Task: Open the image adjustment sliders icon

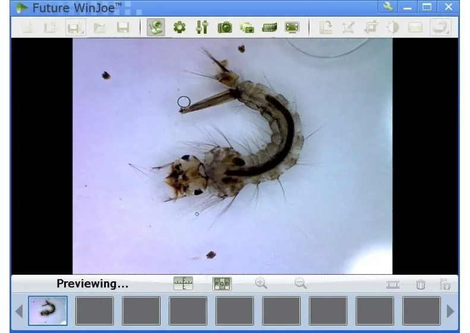Action: (x=202, y=27)
